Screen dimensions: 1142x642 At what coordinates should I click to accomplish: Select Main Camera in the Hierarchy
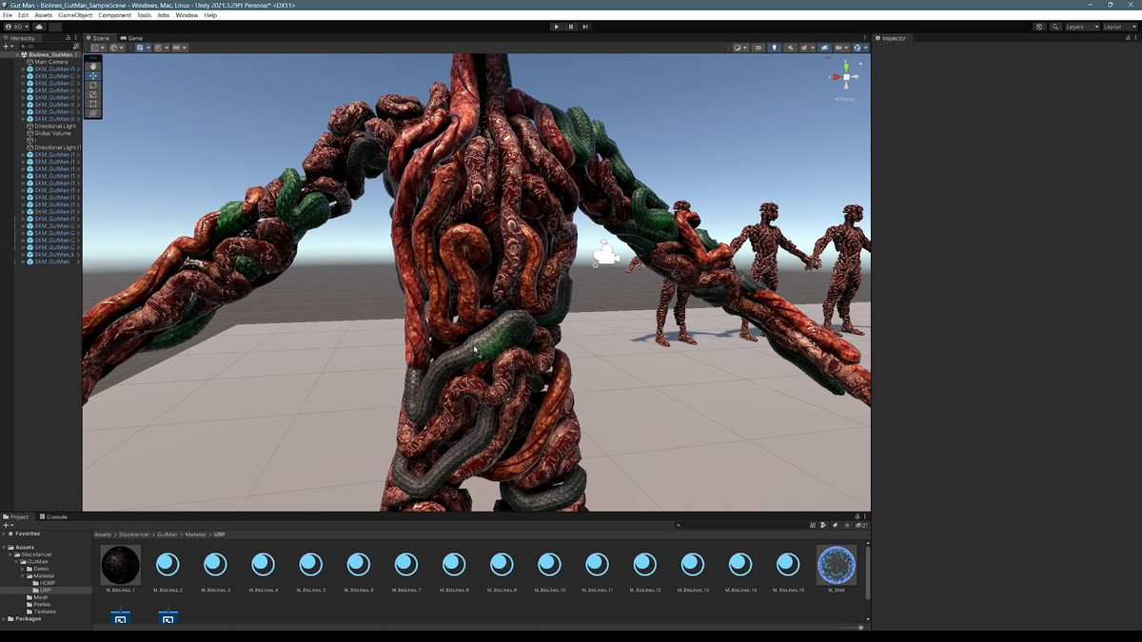coord(51,62)
